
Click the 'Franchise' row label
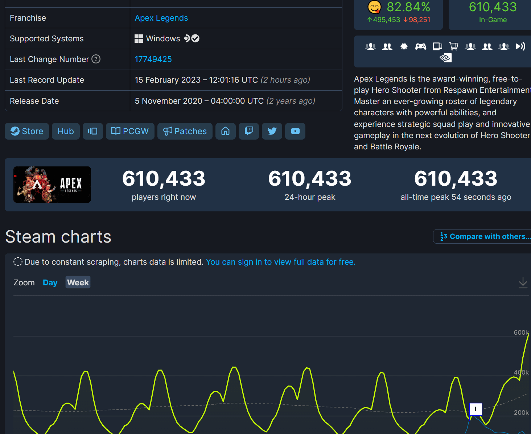(28, 18)
